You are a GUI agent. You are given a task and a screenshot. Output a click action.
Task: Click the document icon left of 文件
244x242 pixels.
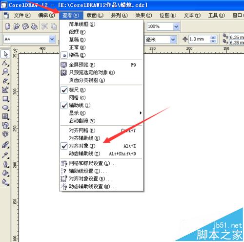click(6, 16)
